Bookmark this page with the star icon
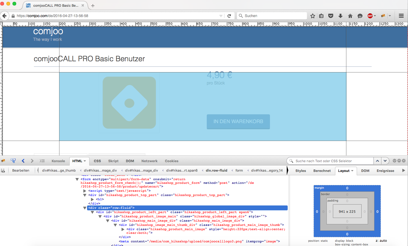This screenshot has height=246, width=408. [x=313, y=16]
